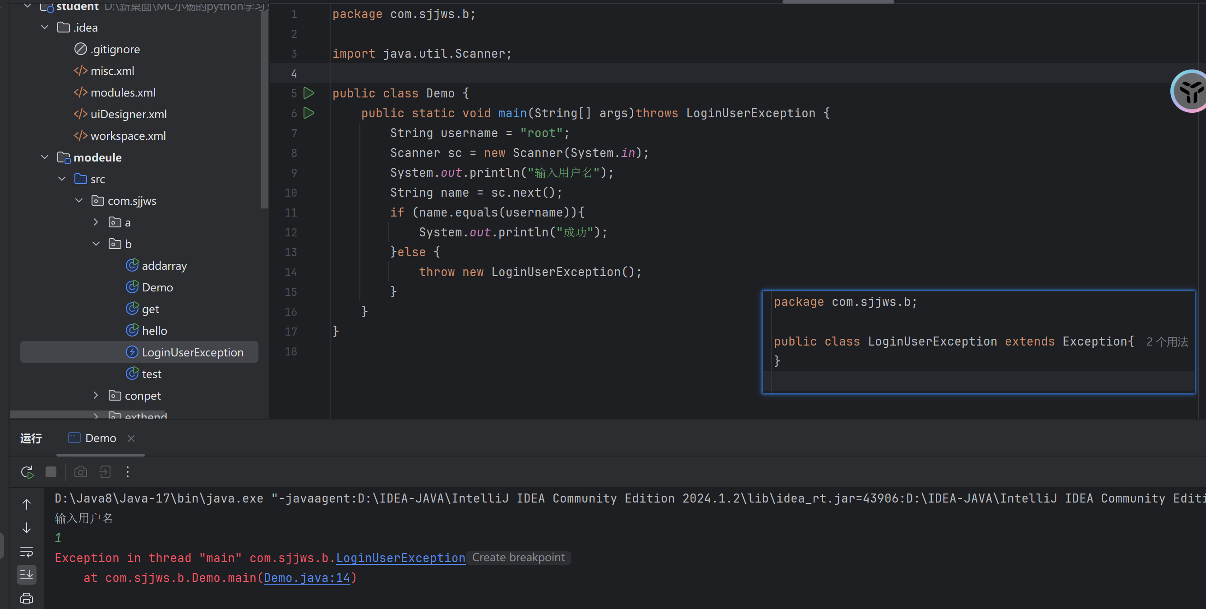Expand the conpet package
1206x609 pixels.
click(x=96, y=396)
